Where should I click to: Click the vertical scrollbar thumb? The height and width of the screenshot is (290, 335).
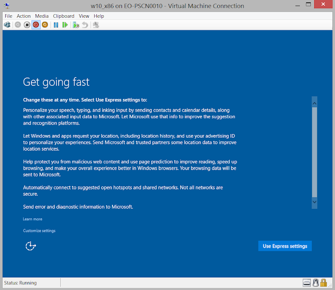pyautogui.click(x=315, y=152)
